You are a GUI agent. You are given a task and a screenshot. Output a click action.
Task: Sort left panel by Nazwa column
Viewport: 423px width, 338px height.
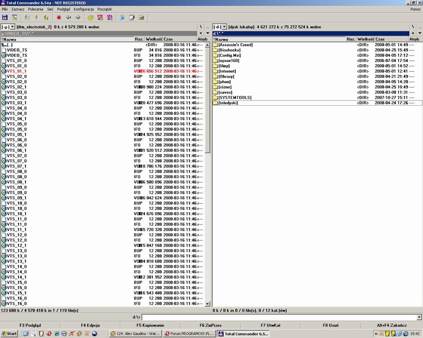[x=67, y=39]
